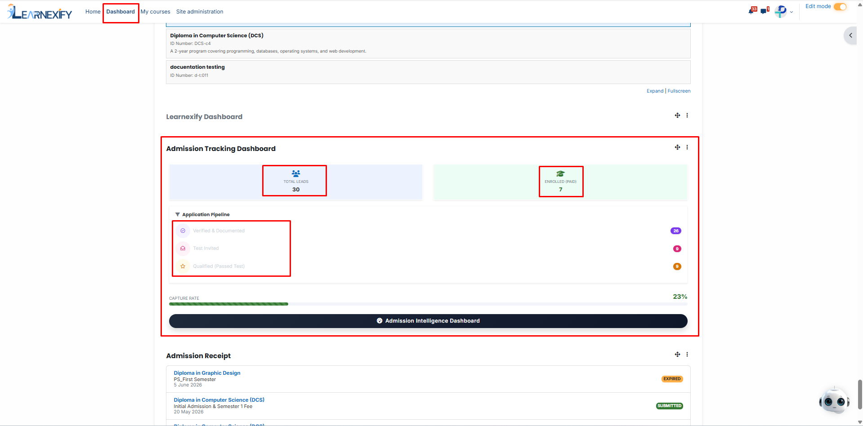Screen dimensions: 863x426
Task: Open Admission Tracking Dashboard actions menu
Action: click(687, 147)
